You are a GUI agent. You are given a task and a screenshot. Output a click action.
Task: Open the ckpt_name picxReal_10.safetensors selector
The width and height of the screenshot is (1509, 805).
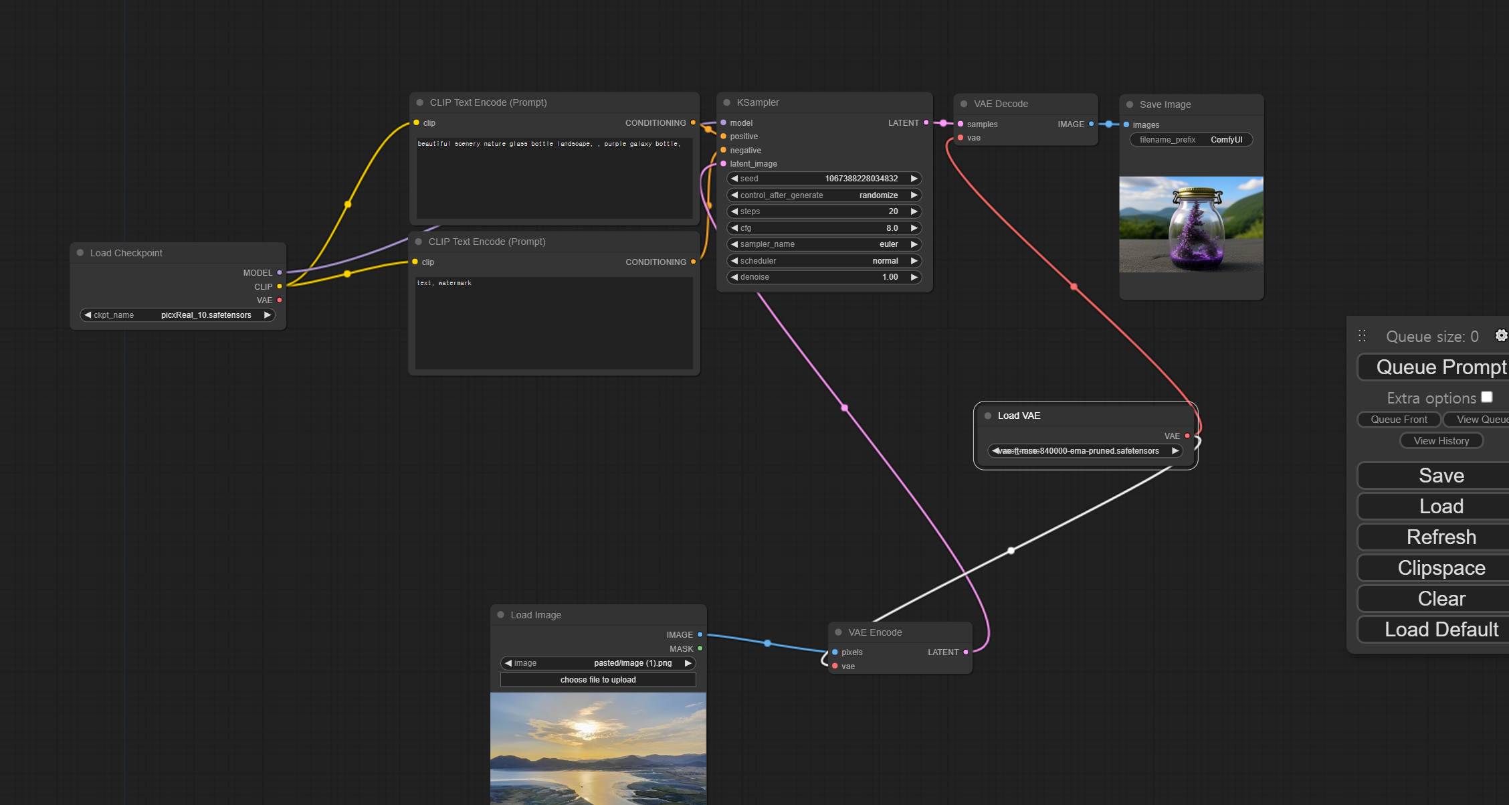(177, 315)
